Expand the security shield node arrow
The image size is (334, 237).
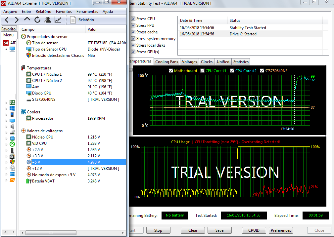(x=6, y=162)
